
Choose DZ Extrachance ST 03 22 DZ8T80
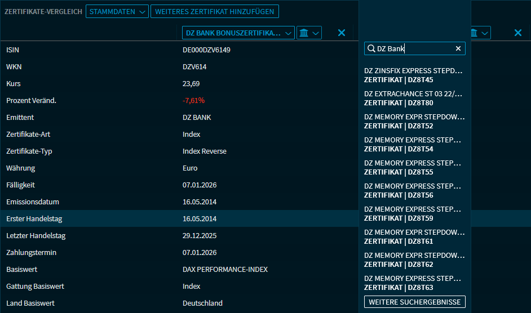(x=414, y=99)
